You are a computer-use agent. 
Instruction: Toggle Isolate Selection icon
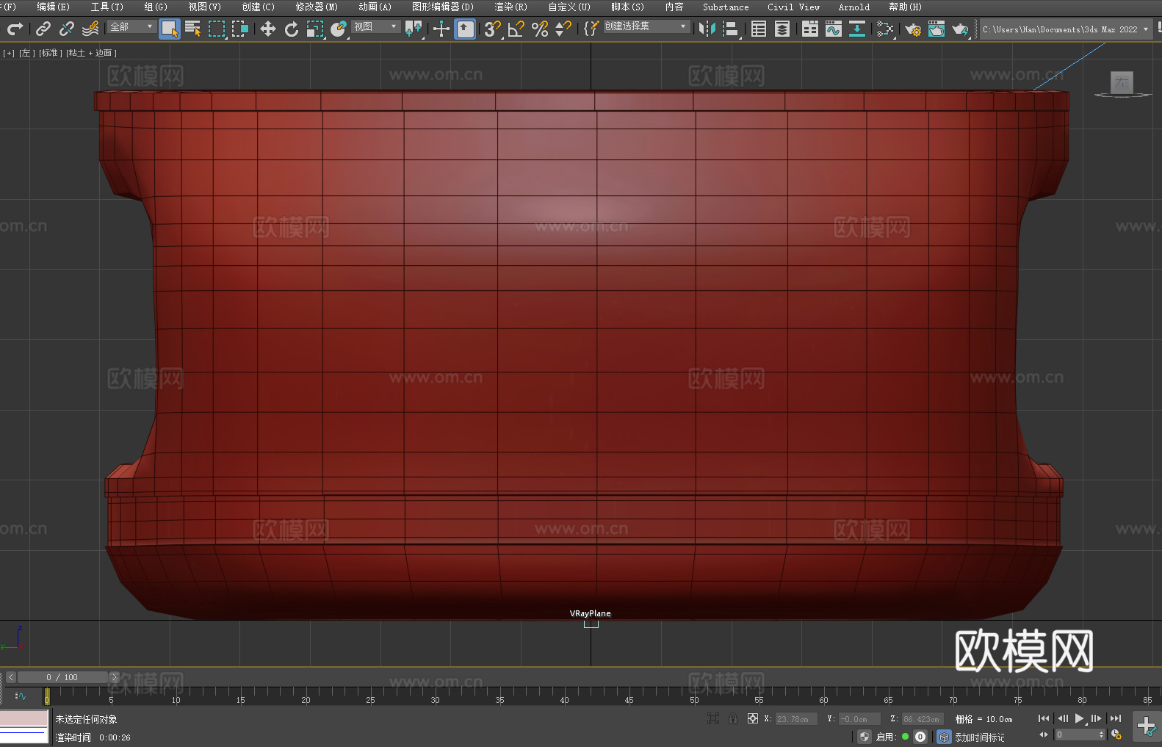pos(712,718)
